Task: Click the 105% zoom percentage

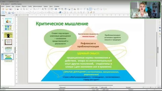Action: [159, 87]
